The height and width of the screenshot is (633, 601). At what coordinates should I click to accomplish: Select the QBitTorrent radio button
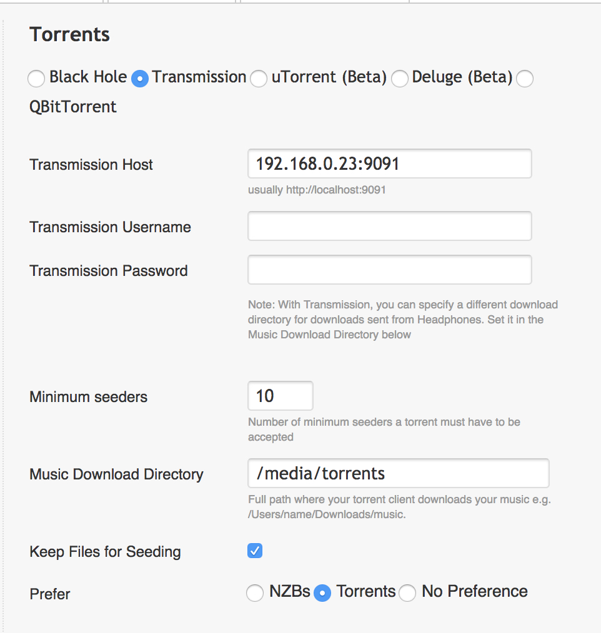525,78
